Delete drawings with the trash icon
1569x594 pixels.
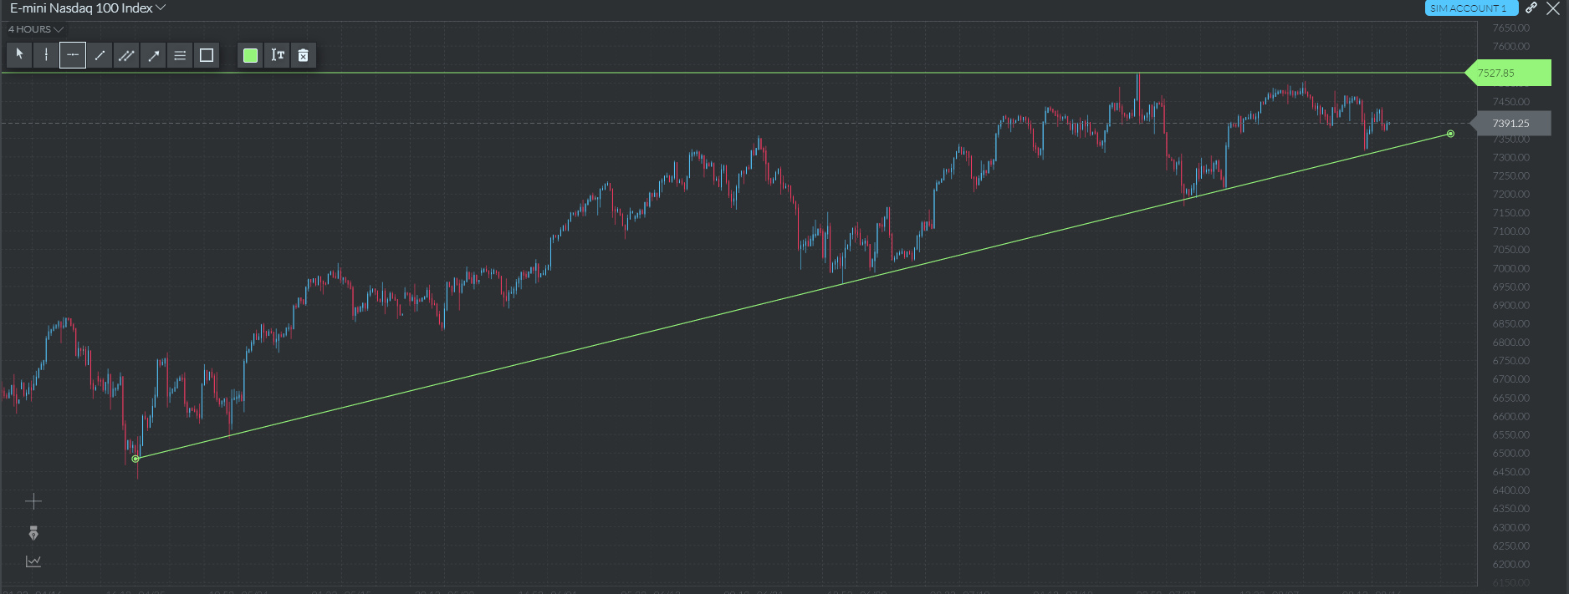click(304, 55)
